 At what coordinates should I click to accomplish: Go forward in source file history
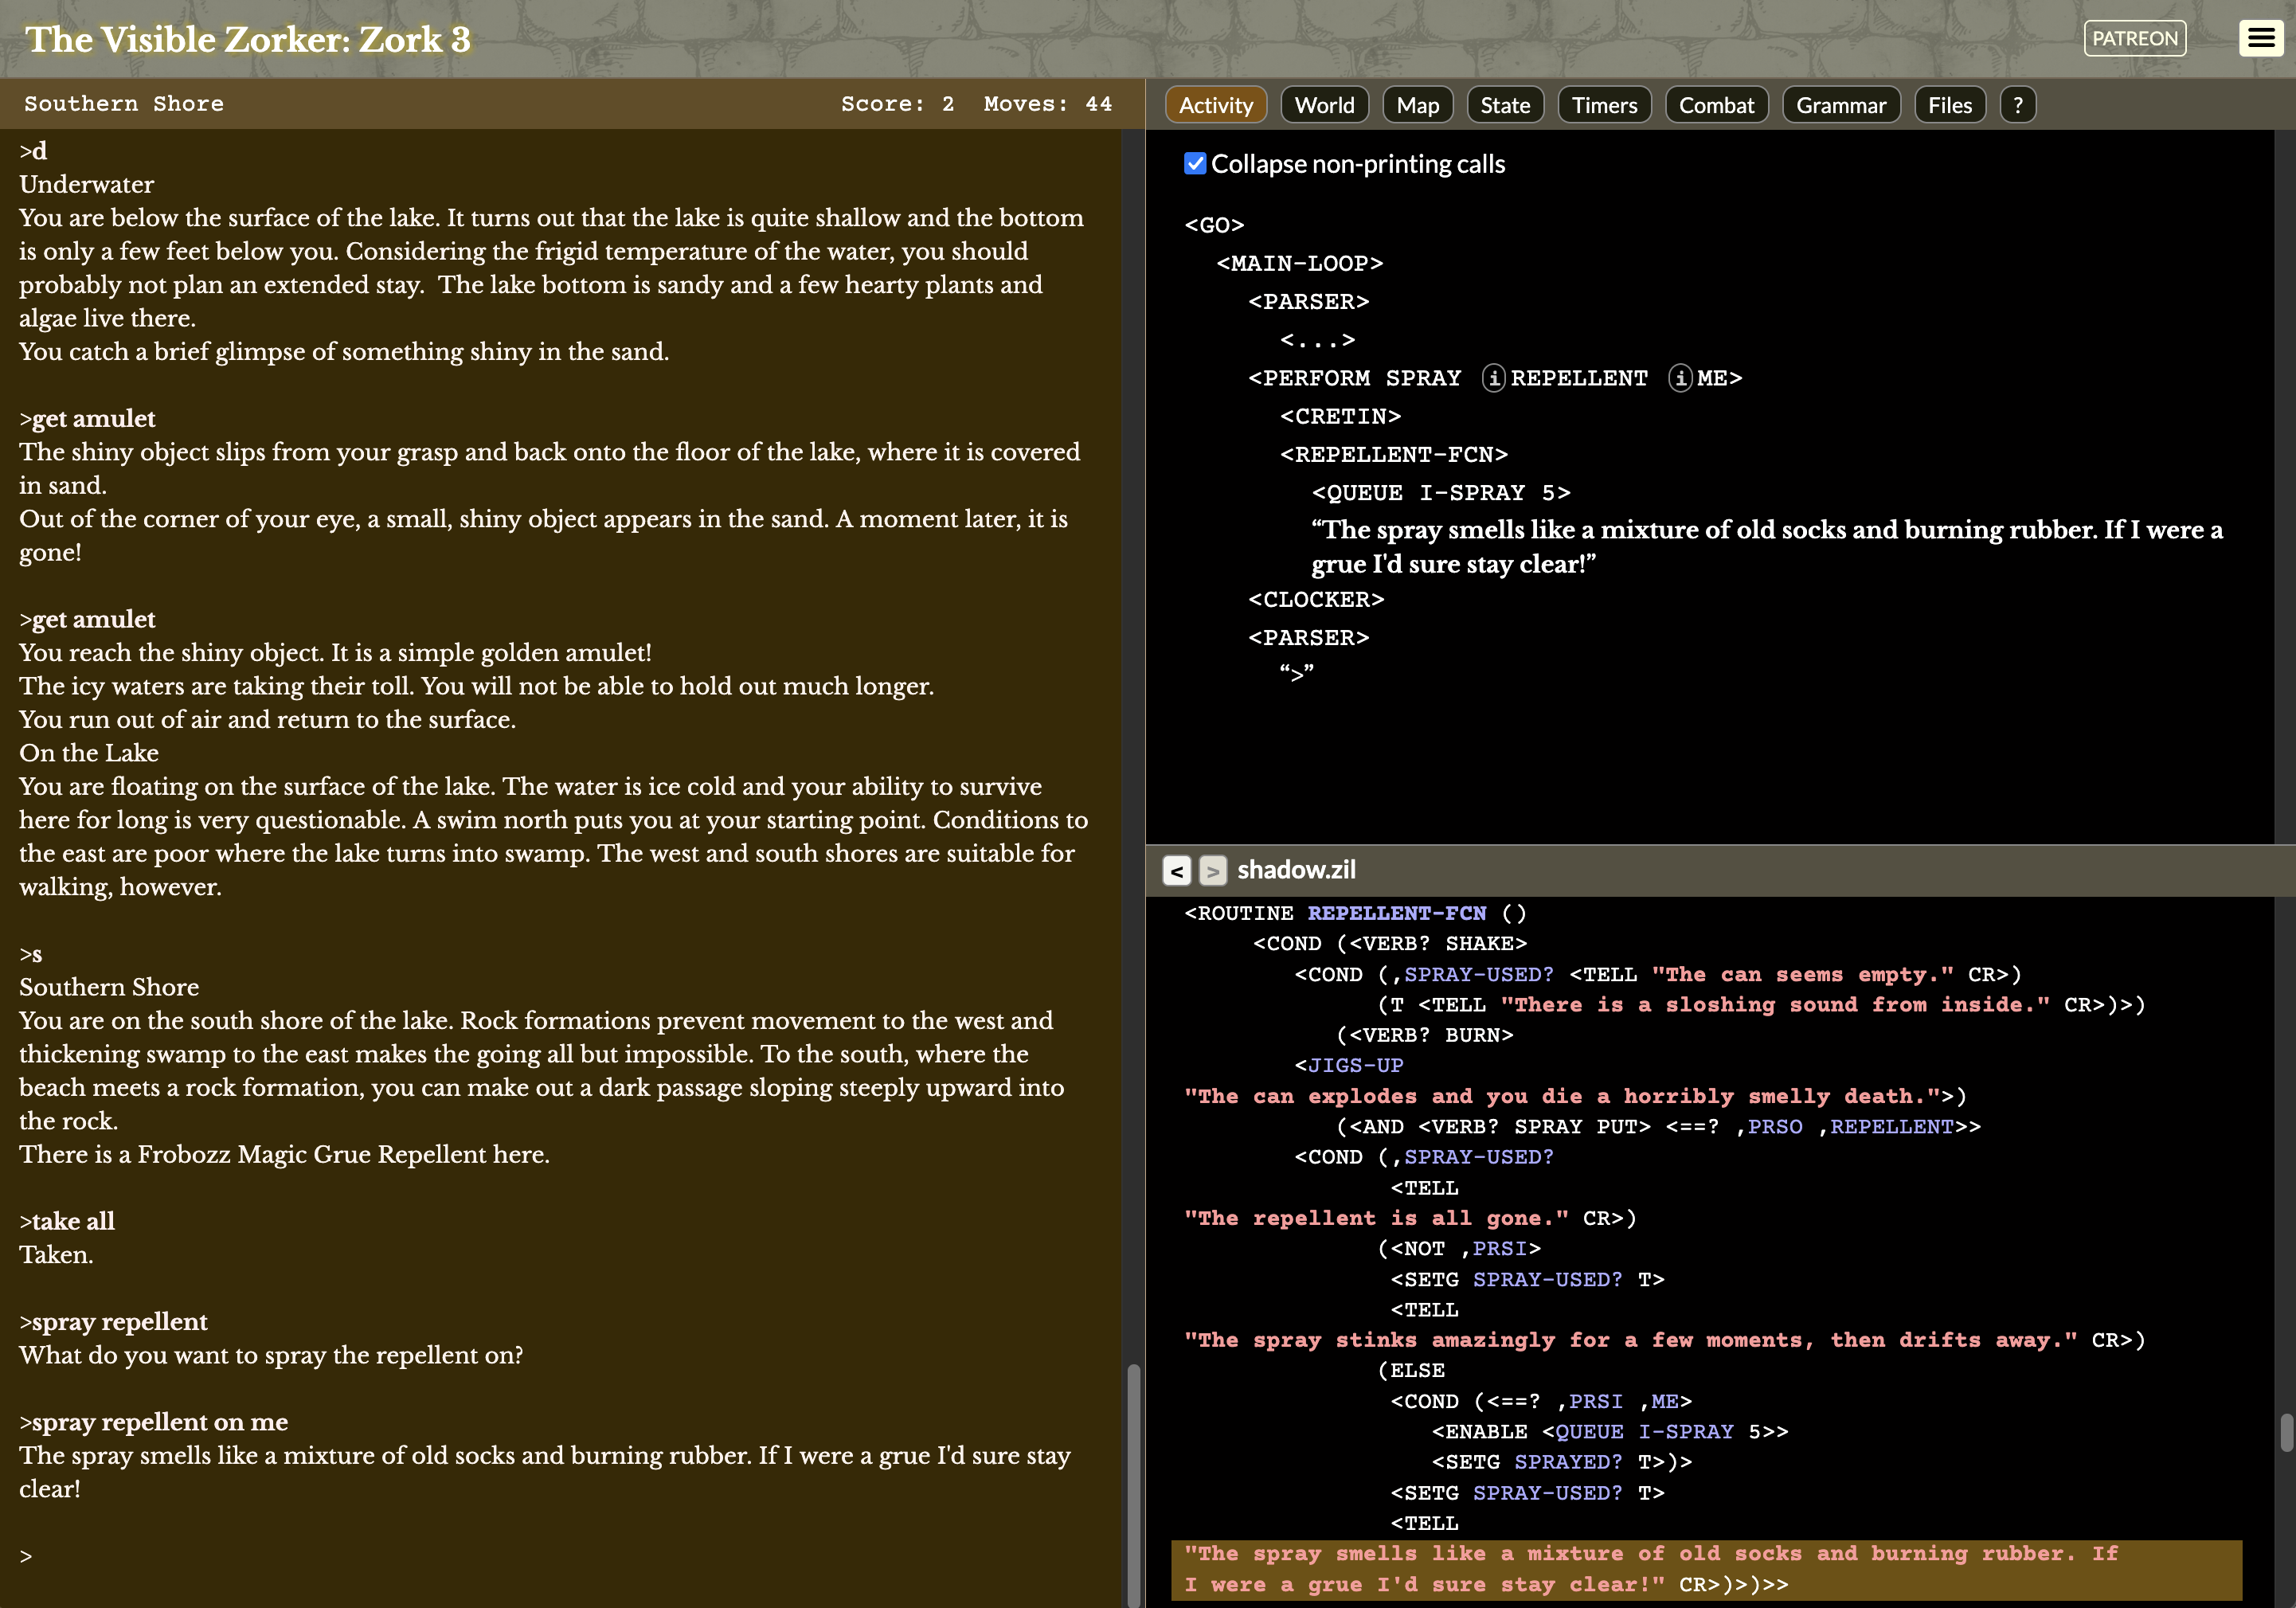coord(1213,870)
